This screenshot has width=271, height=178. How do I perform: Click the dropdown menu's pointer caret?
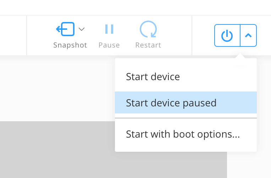(x=240, y=56)
